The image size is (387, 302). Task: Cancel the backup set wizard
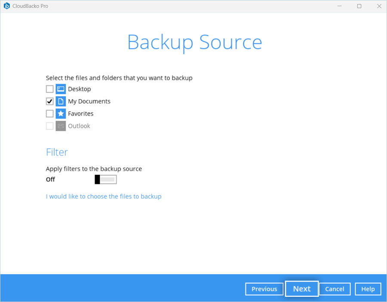335,289
